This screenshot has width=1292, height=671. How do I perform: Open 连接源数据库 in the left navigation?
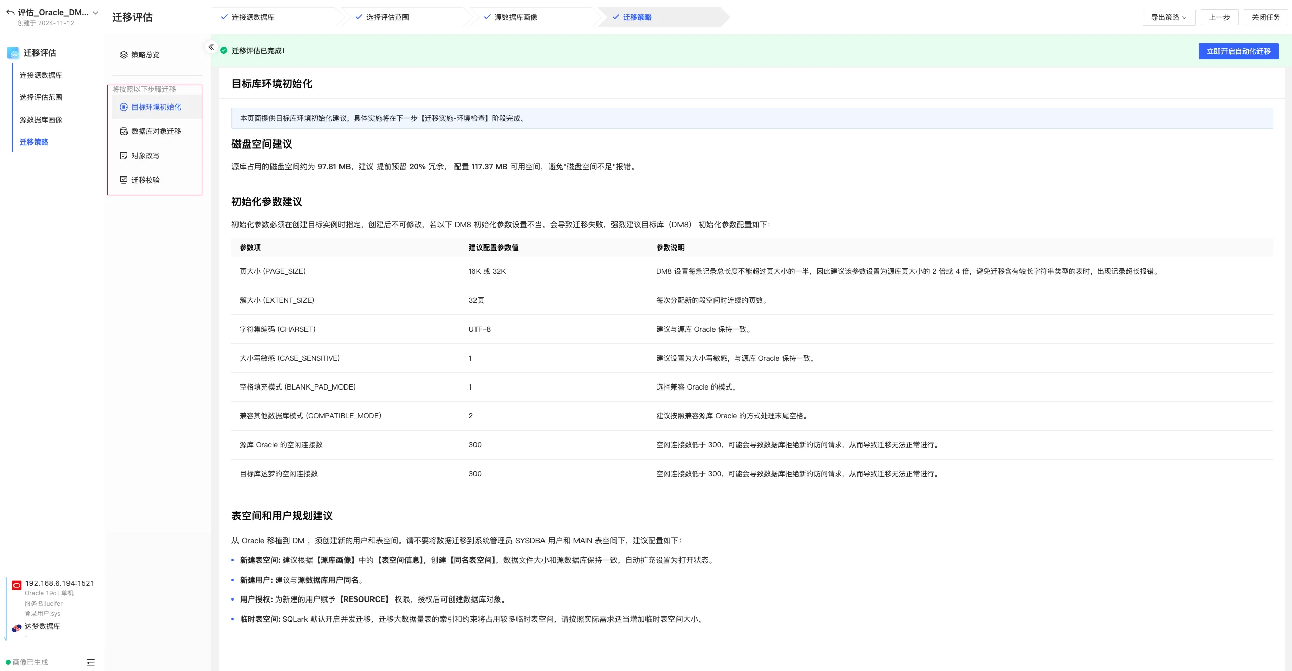[41, 75]
